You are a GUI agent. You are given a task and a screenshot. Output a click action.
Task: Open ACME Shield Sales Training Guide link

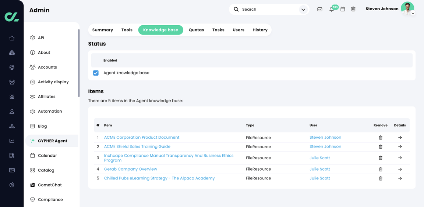coord(137,147)
